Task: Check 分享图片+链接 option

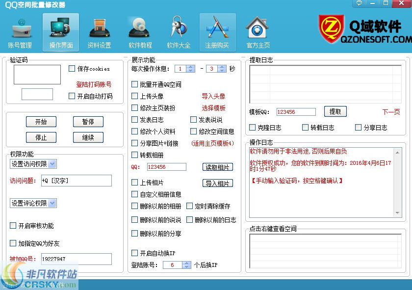Action: (x=134, y=143)
